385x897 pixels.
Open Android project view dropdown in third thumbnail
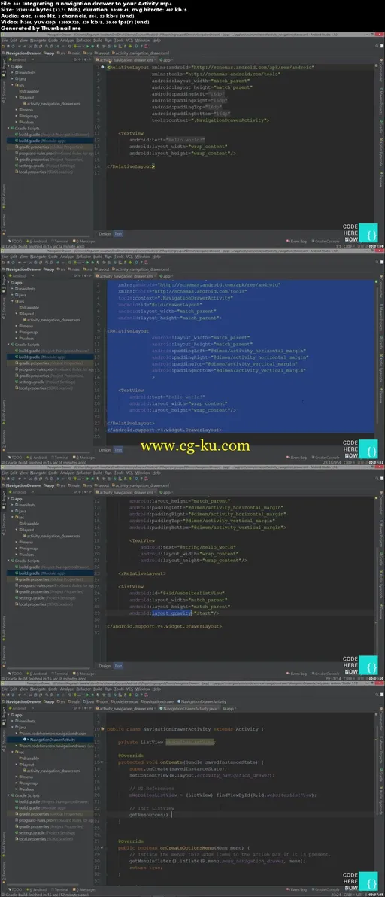click(x=20, y=492)
